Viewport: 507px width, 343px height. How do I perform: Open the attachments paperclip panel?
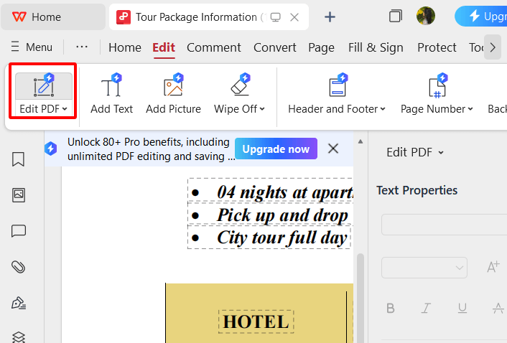click(x=18, y=267)
